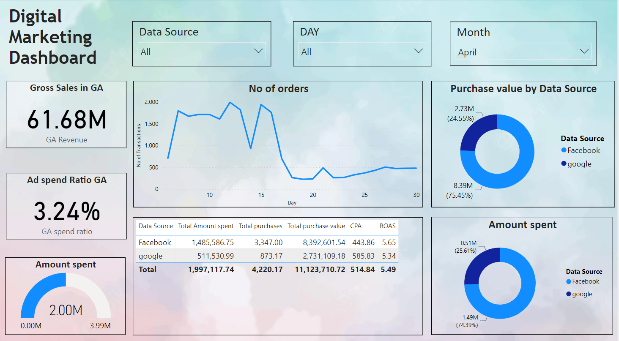Image resolution: width=619 pixels, height=341 pixels.
Task: Select the Facebook row in the table
Action: coord(155,243)
